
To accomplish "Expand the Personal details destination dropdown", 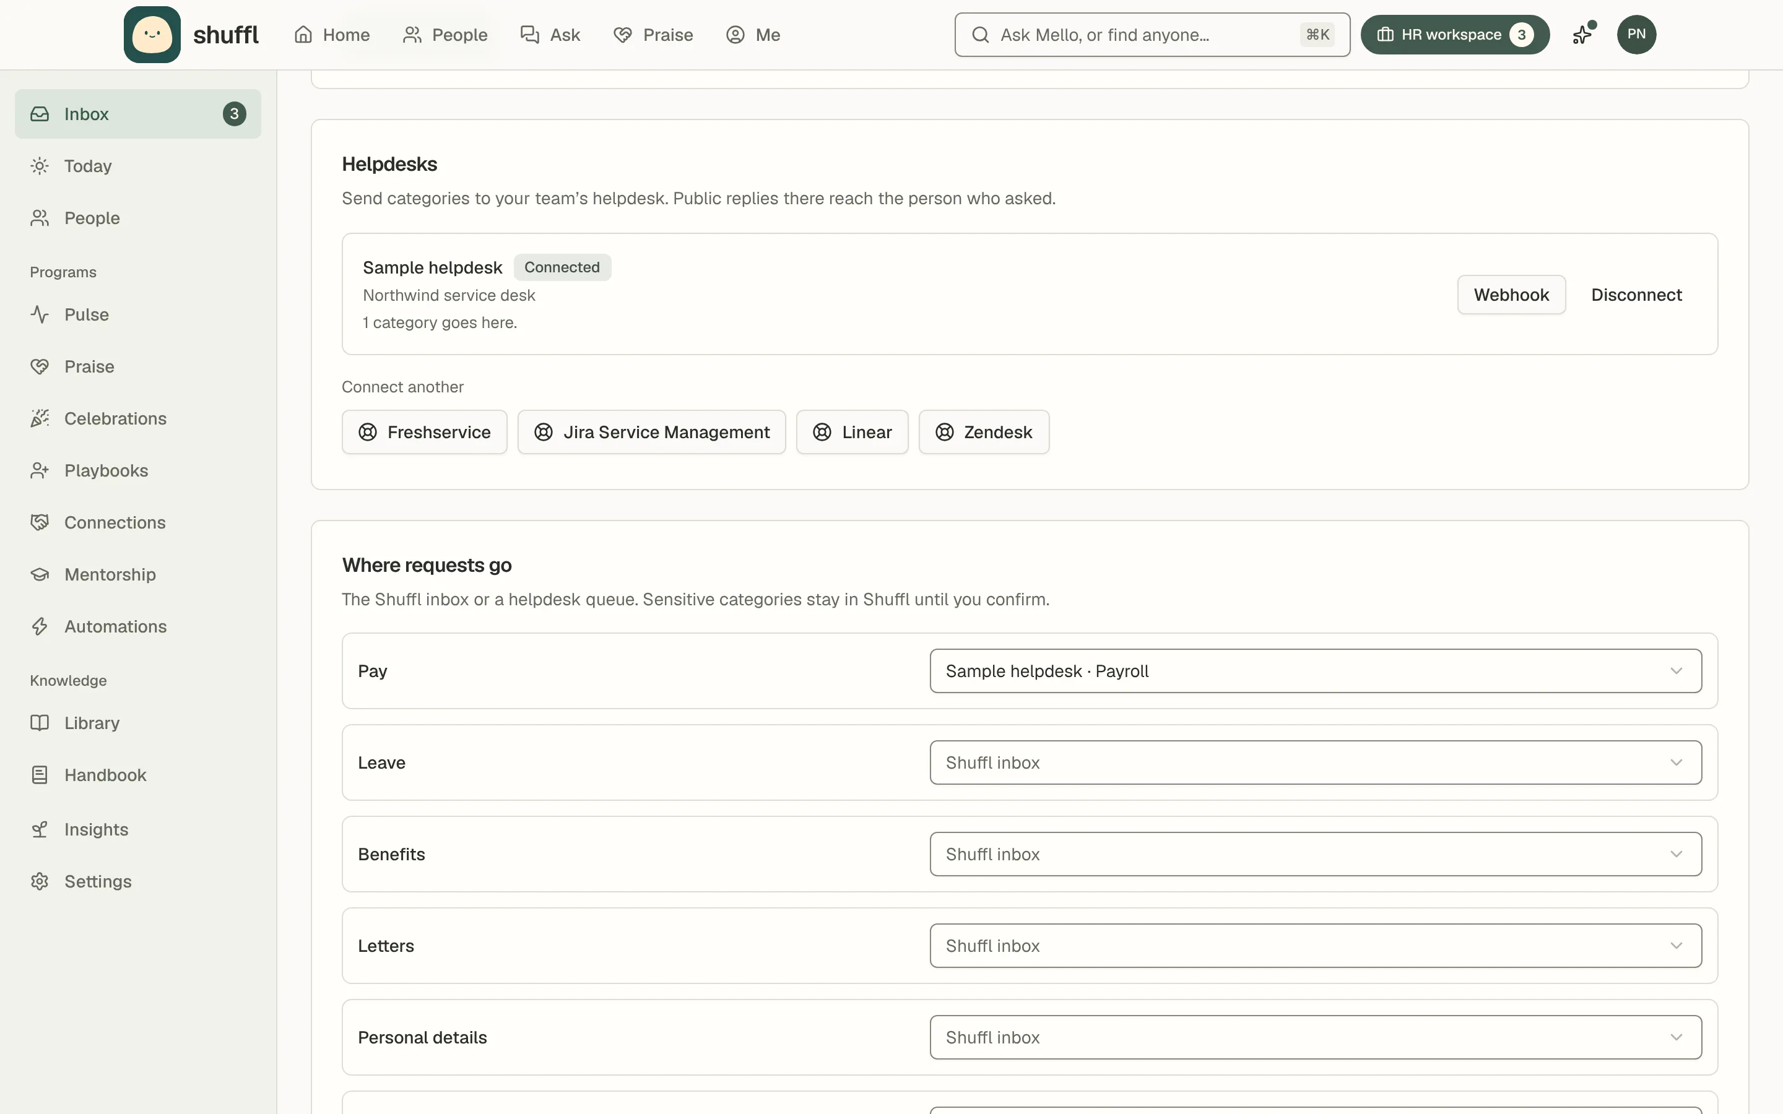I will pyautogui.click(x=1315, y=1037).
